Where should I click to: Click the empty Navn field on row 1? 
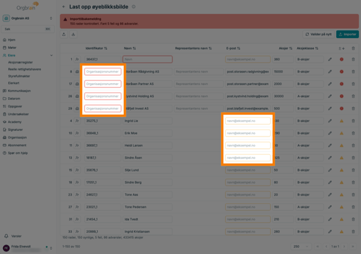click(x=147, y=59)
